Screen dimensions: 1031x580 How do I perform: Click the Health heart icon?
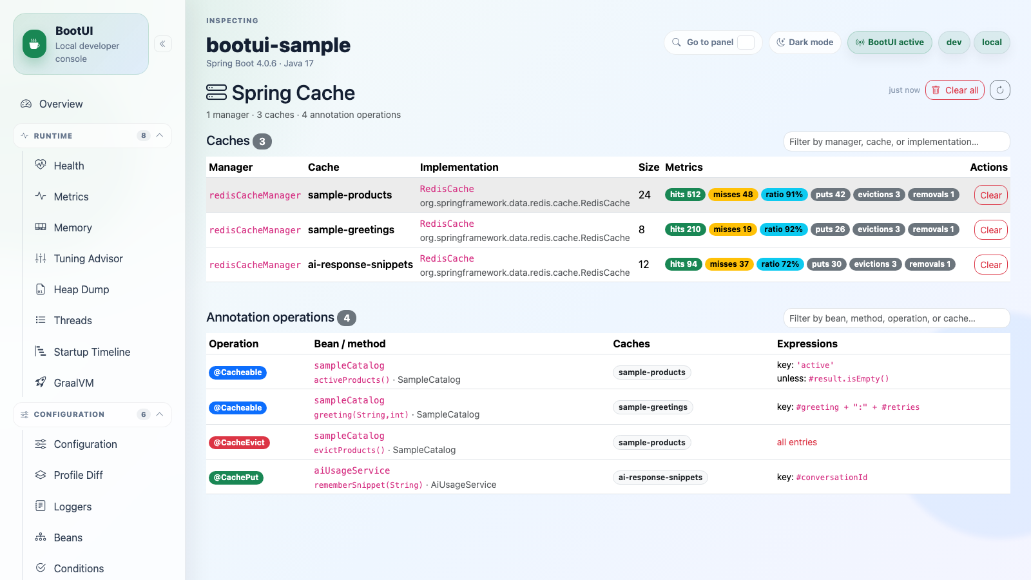point(41,165)
